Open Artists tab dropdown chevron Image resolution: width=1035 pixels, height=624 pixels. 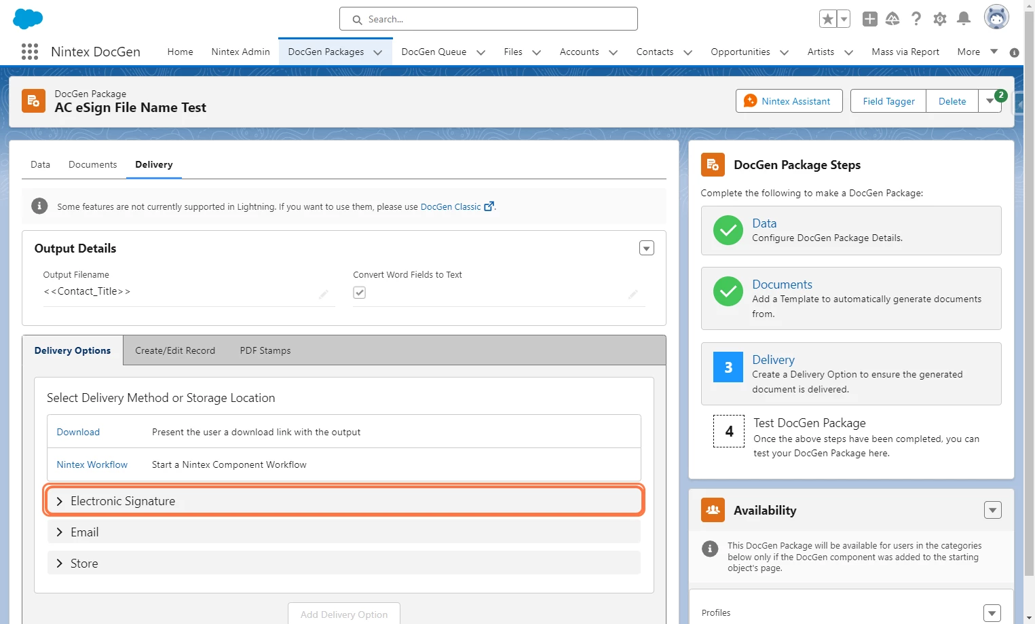(848, 52)
